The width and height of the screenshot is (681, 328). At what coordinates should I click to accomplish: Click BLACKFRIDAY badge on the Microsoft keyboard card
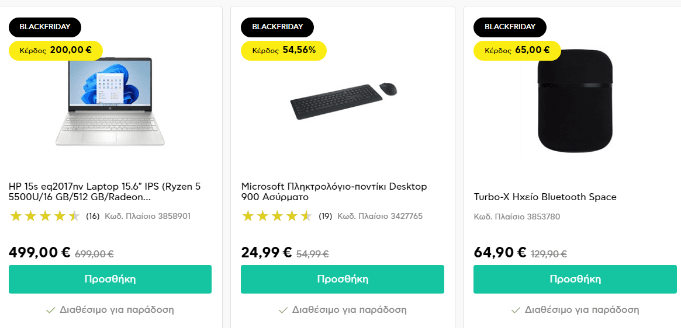click(277, 27)
